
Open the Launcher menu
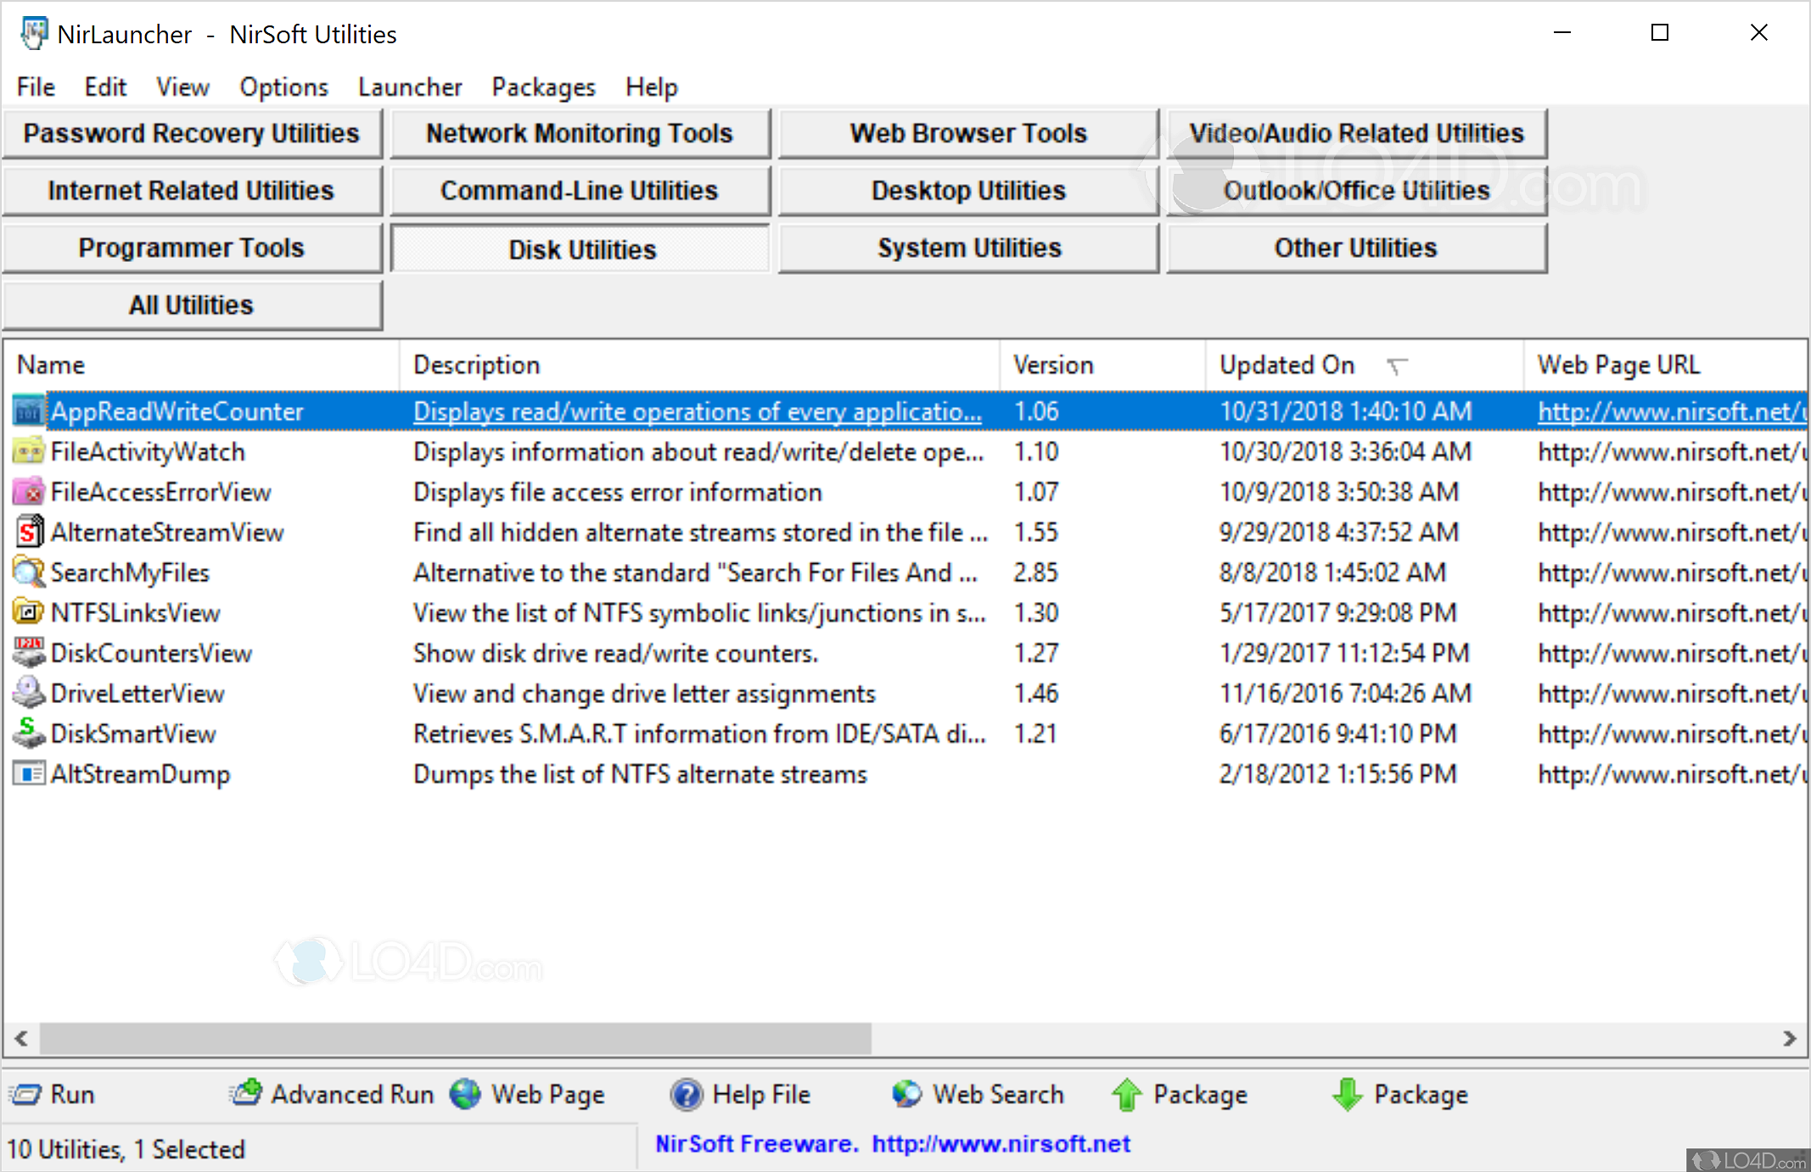click(x=410, y=87)
